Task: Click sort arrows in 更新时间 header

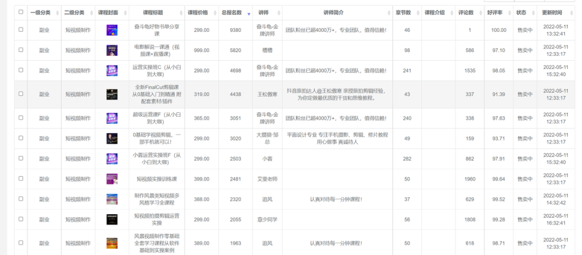Action: tap(571, 13)
